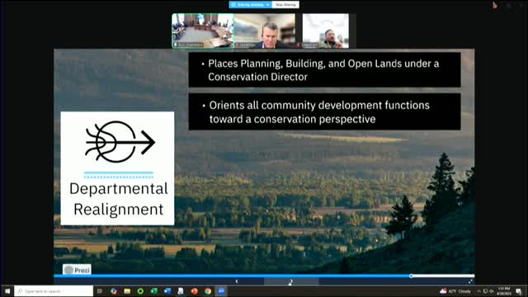Open Excel from the taskbar
Viewport: 528px width, 297px height.
pyautogui.click(x=154, y=291)
